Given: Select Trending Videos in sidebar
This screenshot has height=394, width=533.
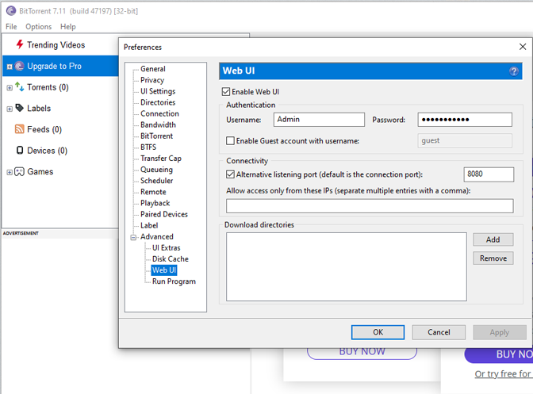Looking at the screenshot, I should 56,45.
